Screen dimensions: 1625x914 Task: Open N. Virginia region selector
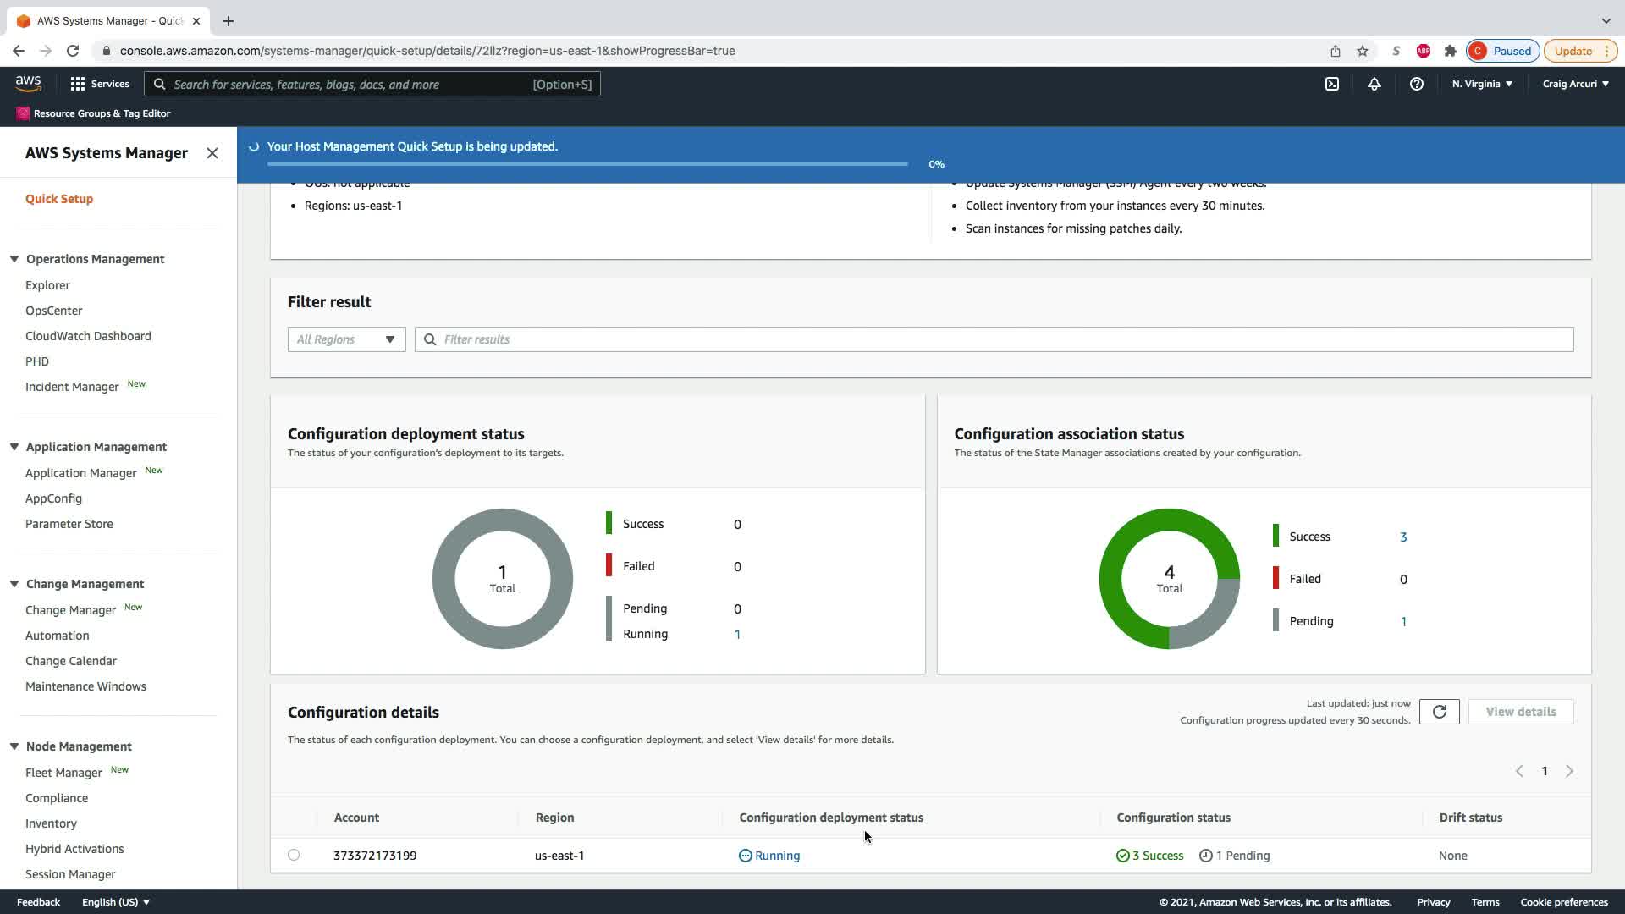(1482, 84)
